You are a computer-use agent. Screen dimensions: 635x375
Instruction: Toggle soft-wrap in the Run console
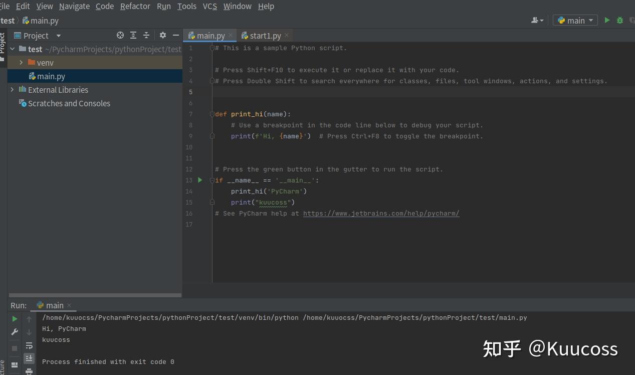click(29, 345)
